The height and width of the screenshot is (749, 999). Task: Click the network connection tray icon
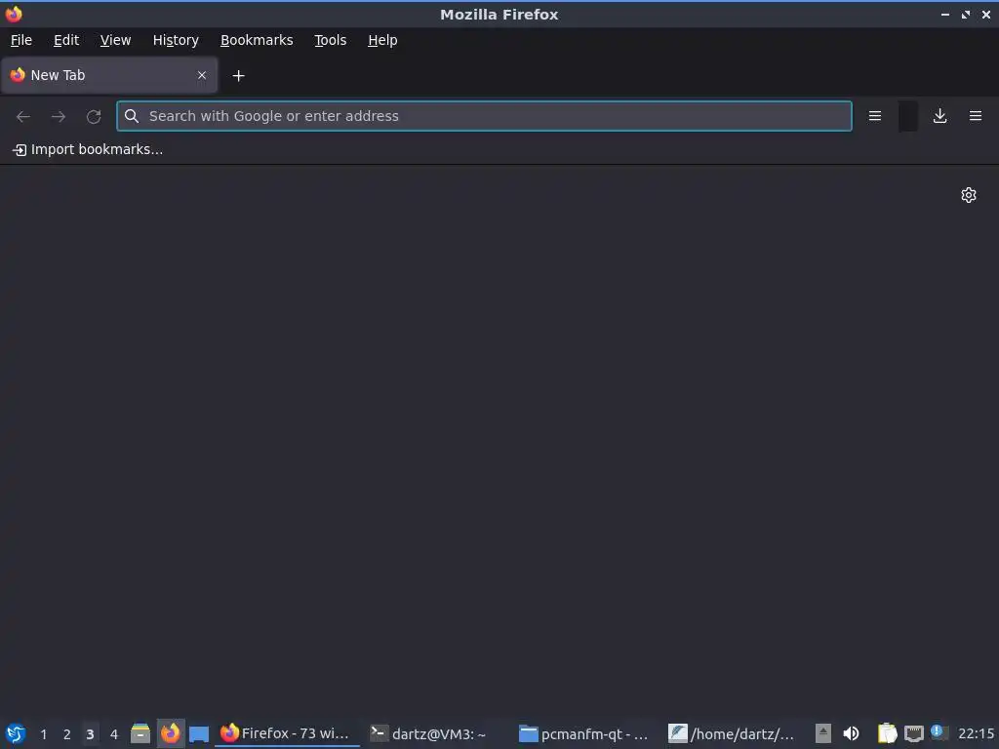point(913,733)
